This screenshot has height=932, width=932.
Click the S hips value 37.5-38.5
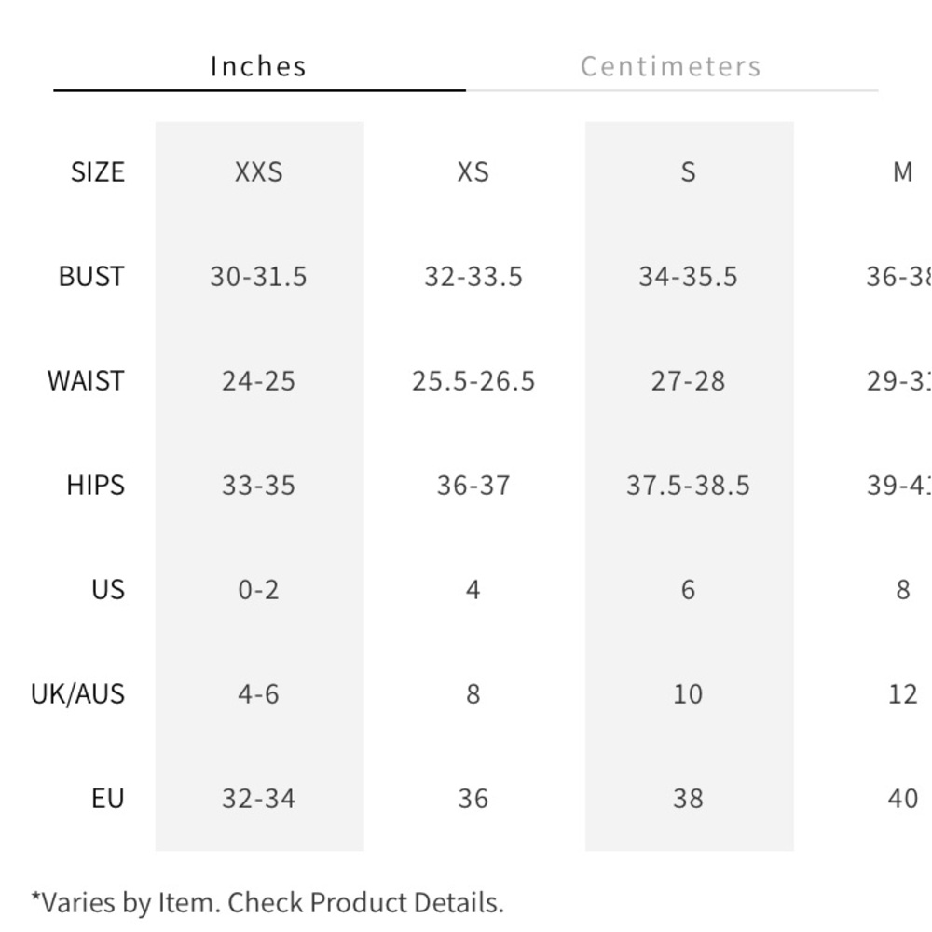[x=689, y=486]
